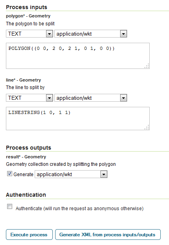Click Generate XML from process inputs/outputs
Screen dimensions: 169x245
coord(108,235)
